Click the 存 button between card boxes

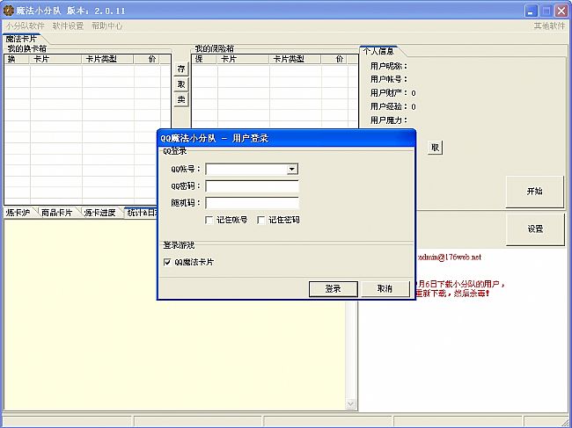pyautogui.click(x=181, y=69)
